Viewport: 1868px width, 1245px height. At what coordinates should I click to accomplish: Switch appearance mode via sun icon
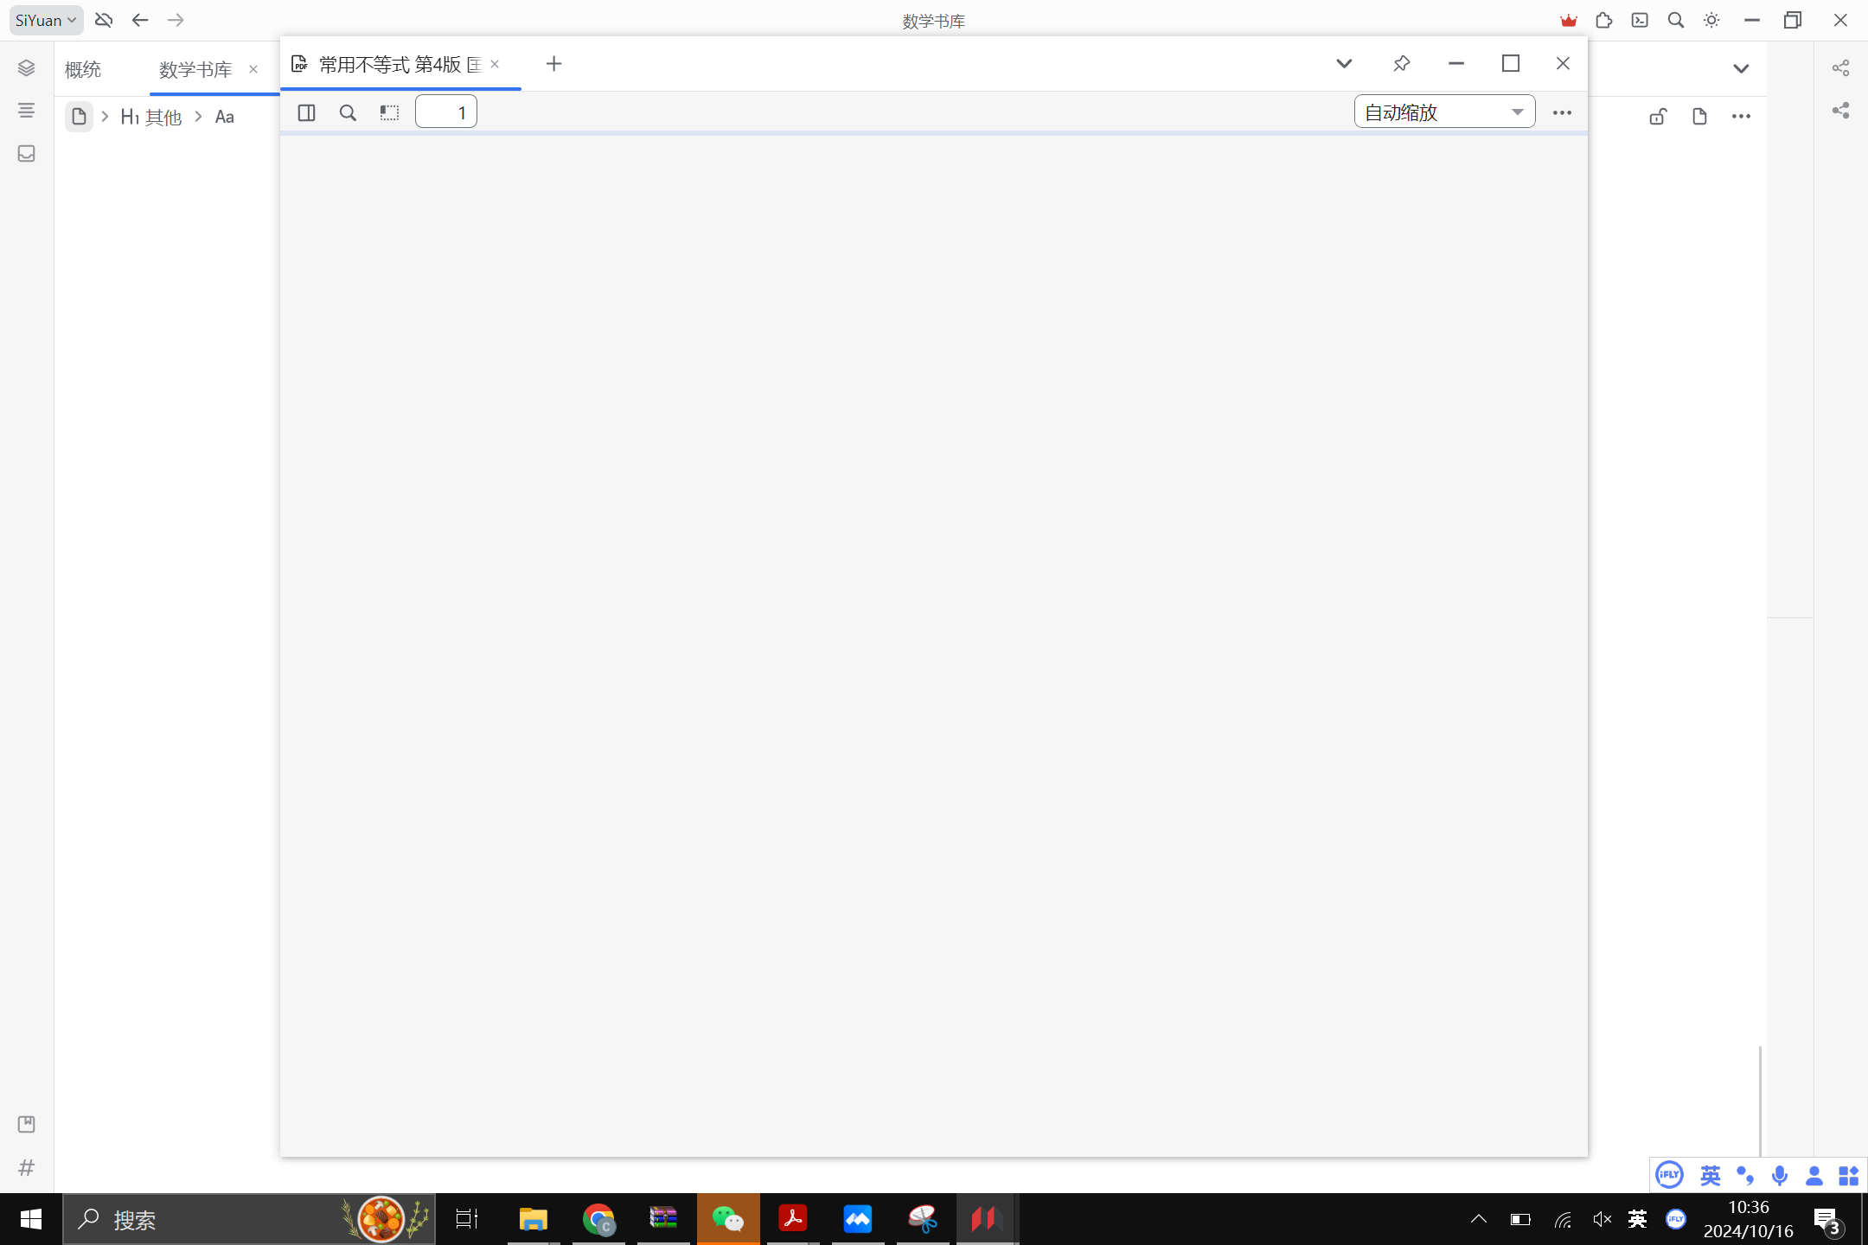(1711, 20)
